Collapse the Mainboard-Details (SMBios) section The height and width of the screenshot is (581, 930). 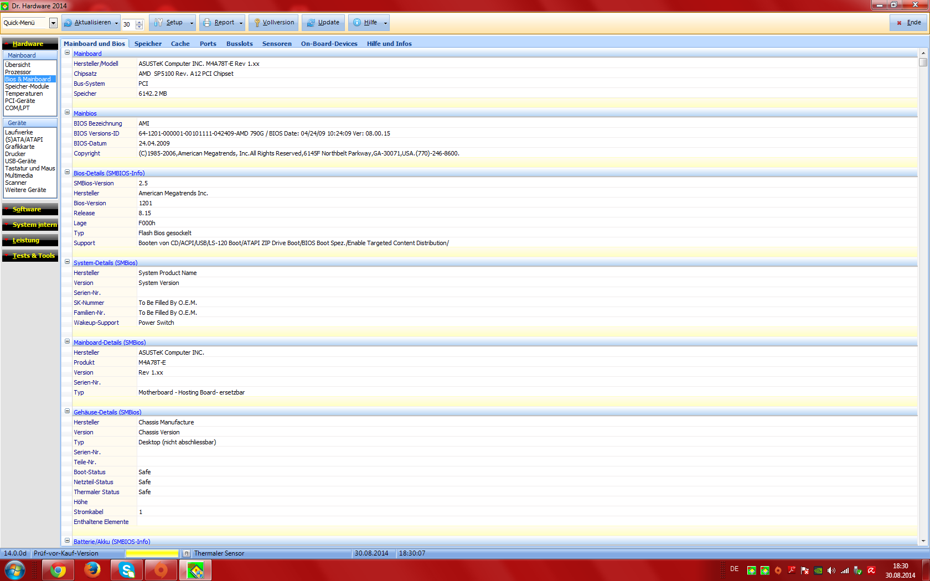click(68, 342)
